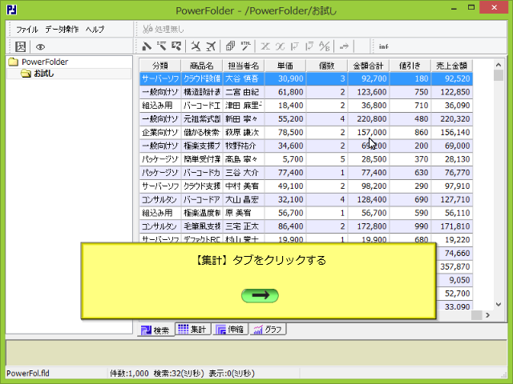Click the greyed A/B percent toolbar icon

pos(325,46)
